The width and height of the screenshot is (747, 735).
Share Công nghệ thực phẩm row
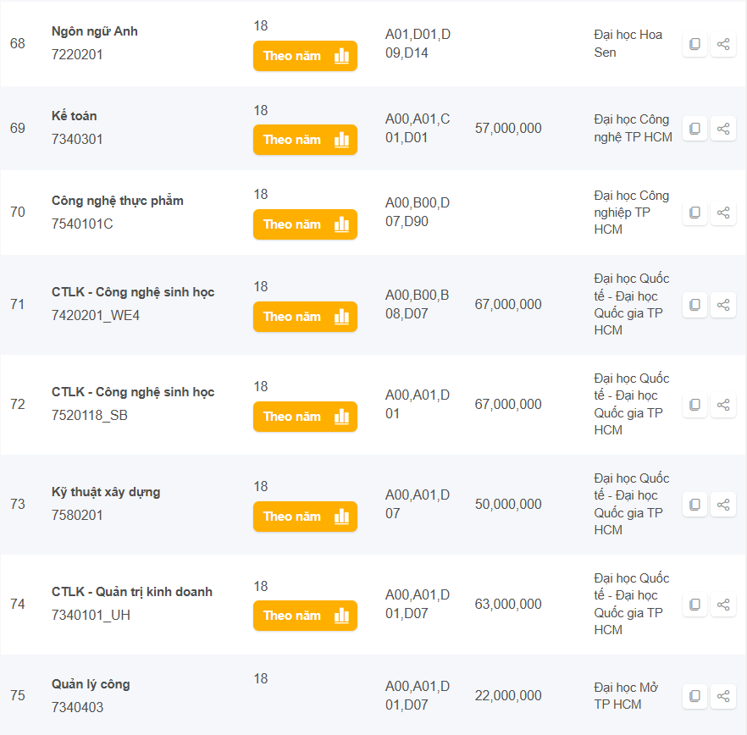click(x=723, y=213)
